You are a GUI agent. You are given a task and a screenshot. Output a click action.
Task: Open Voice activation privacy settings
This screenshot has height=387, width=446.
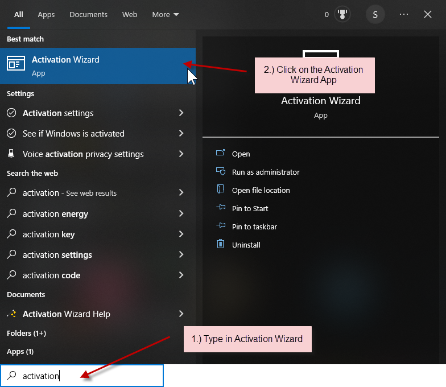pos(83,154)
